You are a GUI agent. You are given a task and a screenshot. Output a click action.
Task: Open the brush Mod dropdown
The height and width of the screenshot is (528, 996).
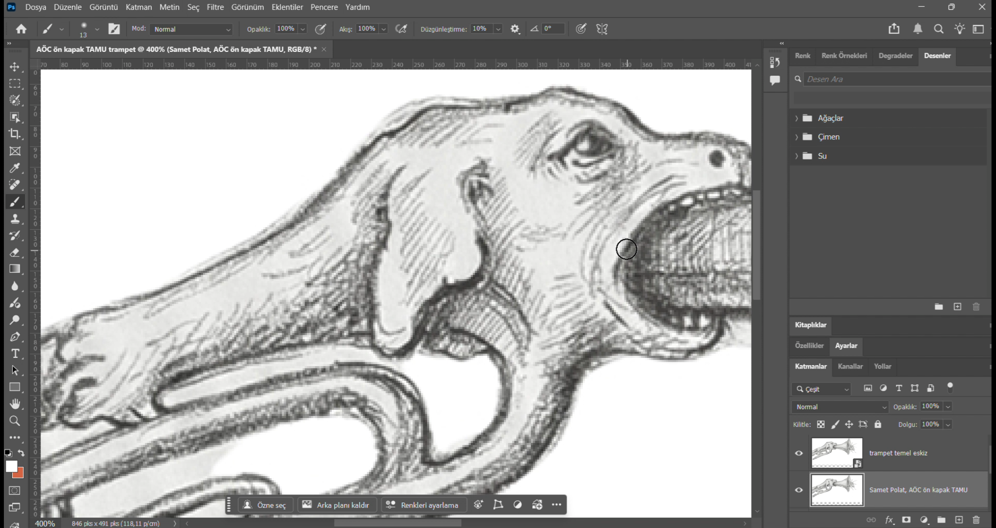(191, 29)
